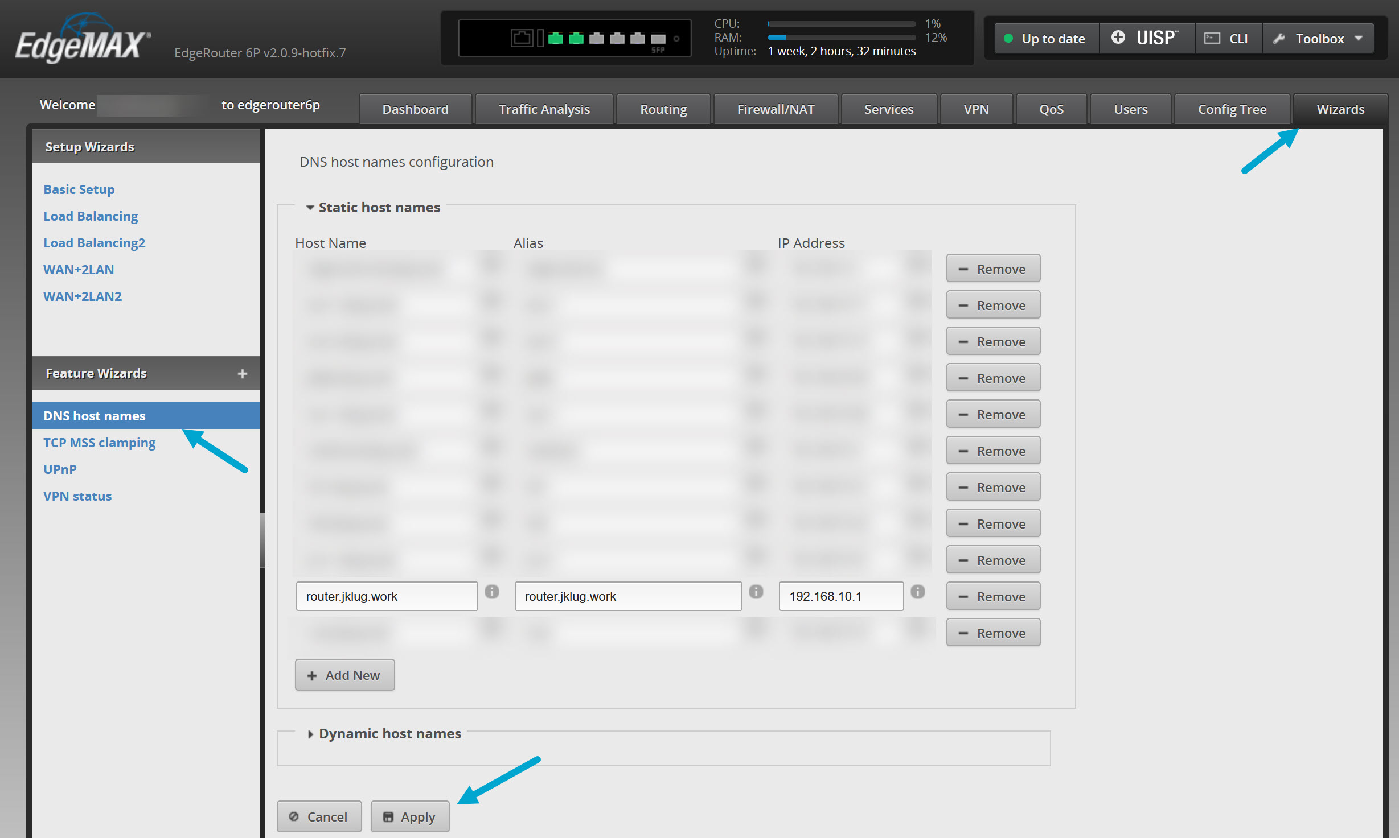Remove the router.jklug.work entry
The height and width of the screenshot is (838, 1399).
992,596
